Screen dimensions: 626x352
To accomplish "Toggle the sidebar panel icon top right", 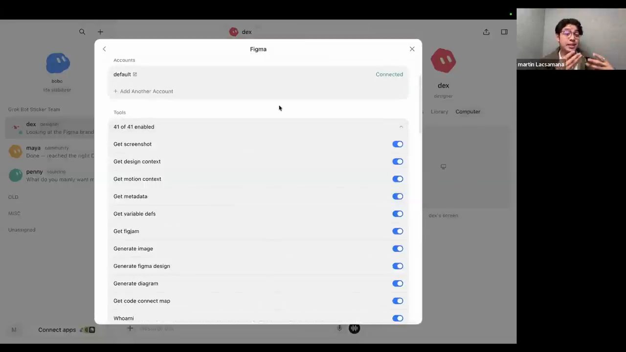I will click(504, 32).
